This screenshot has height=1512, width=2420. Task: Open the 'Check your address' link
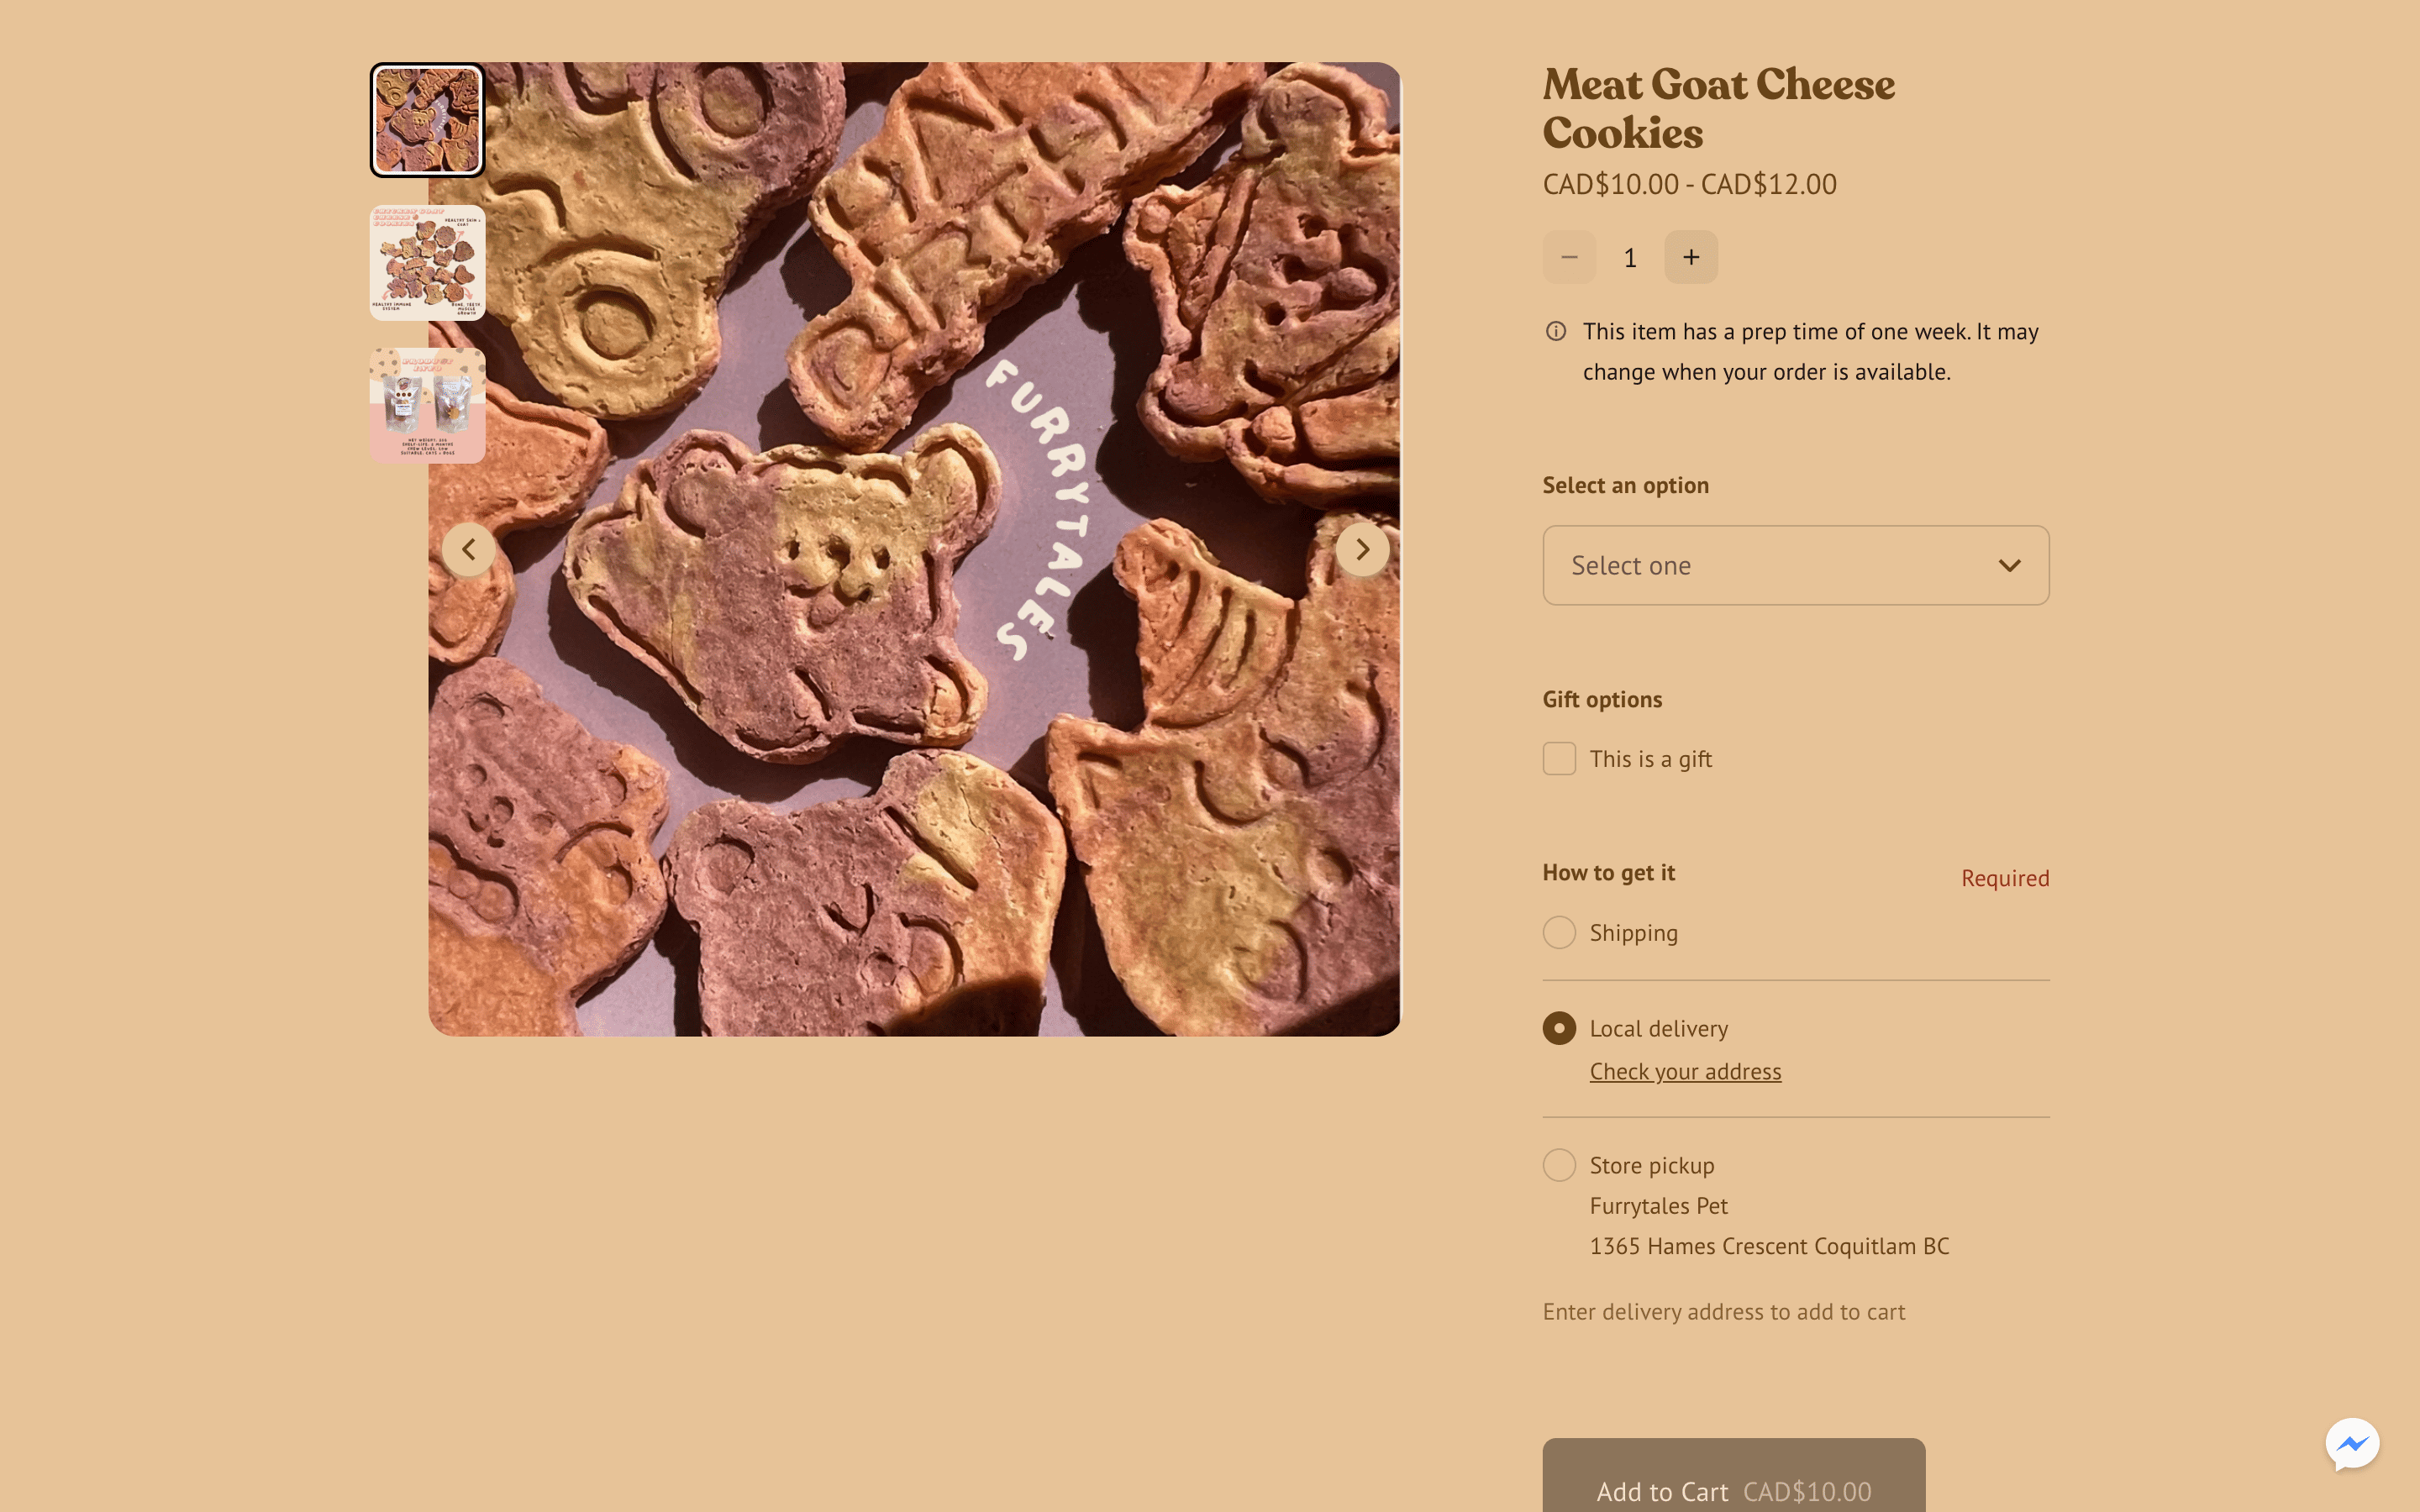[x=1685, y=1071]
